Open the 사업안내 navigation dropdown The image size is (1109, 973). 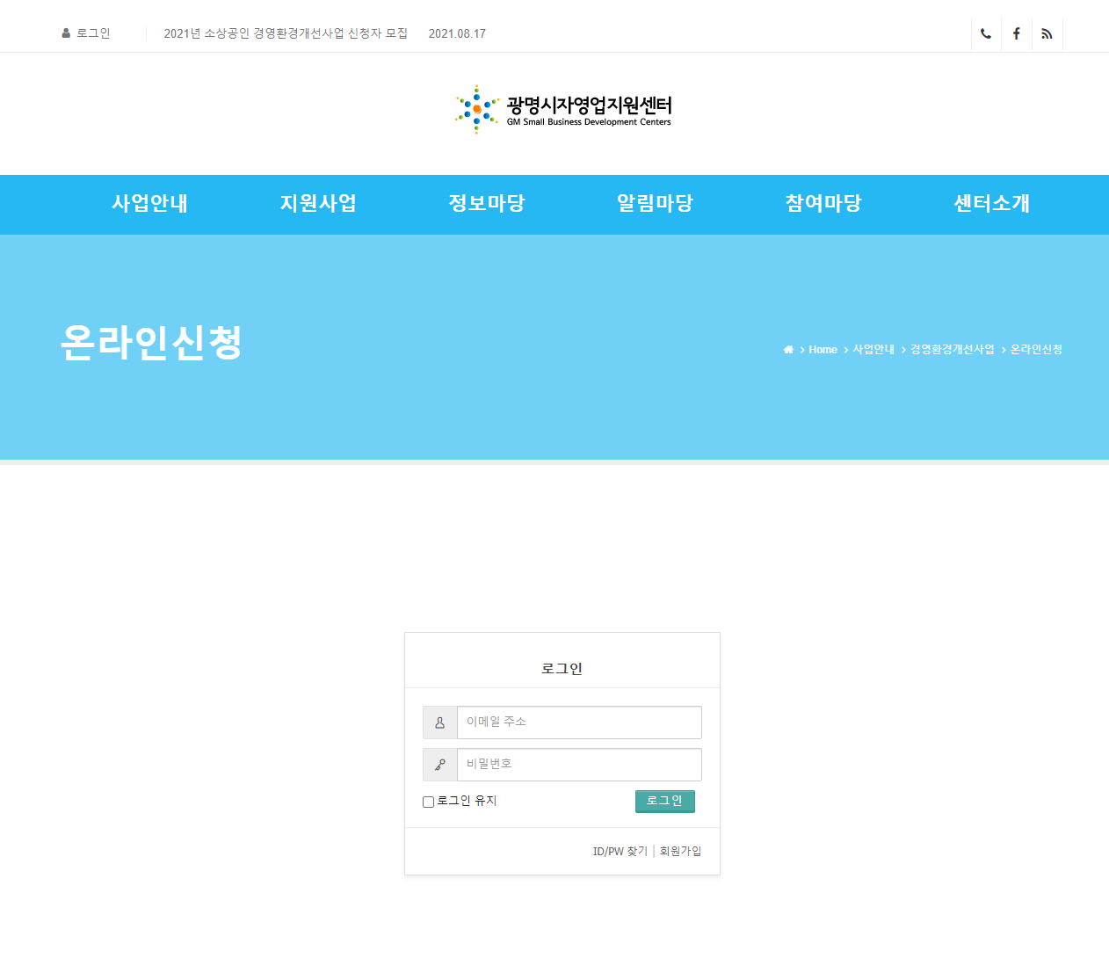[149, 203]
